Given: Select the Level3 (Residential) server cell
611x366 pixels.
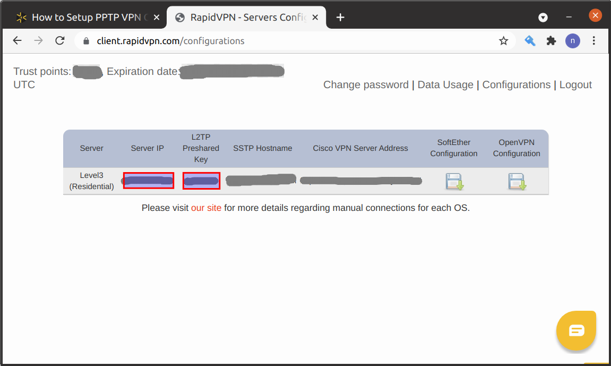Looking at the screenshot, I should pyautogui.click(x=92, y=181).
